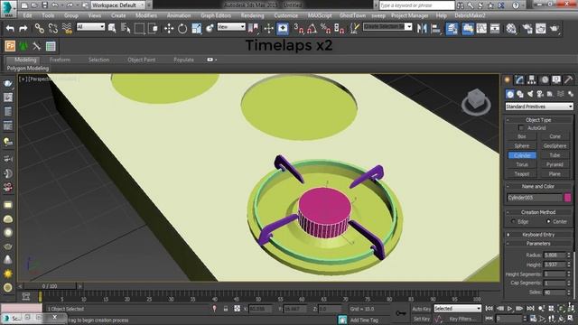Image resolution: width=578 pixels, height=325 pixels.
Task: Open the Select by Name list
Action: coord(126,28)
